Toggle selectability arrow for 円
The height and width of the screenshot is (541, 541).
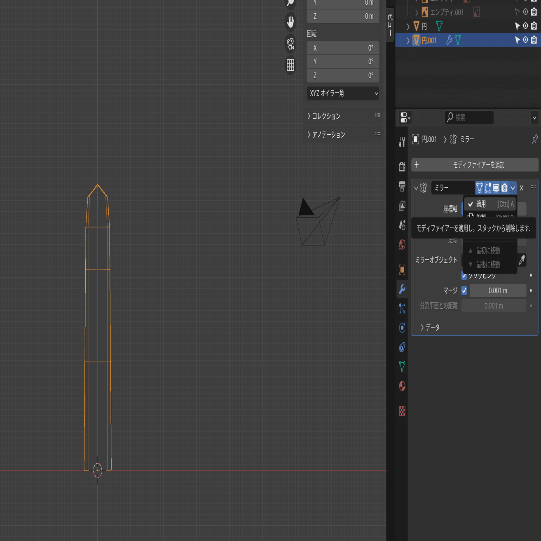pos(517,26)
